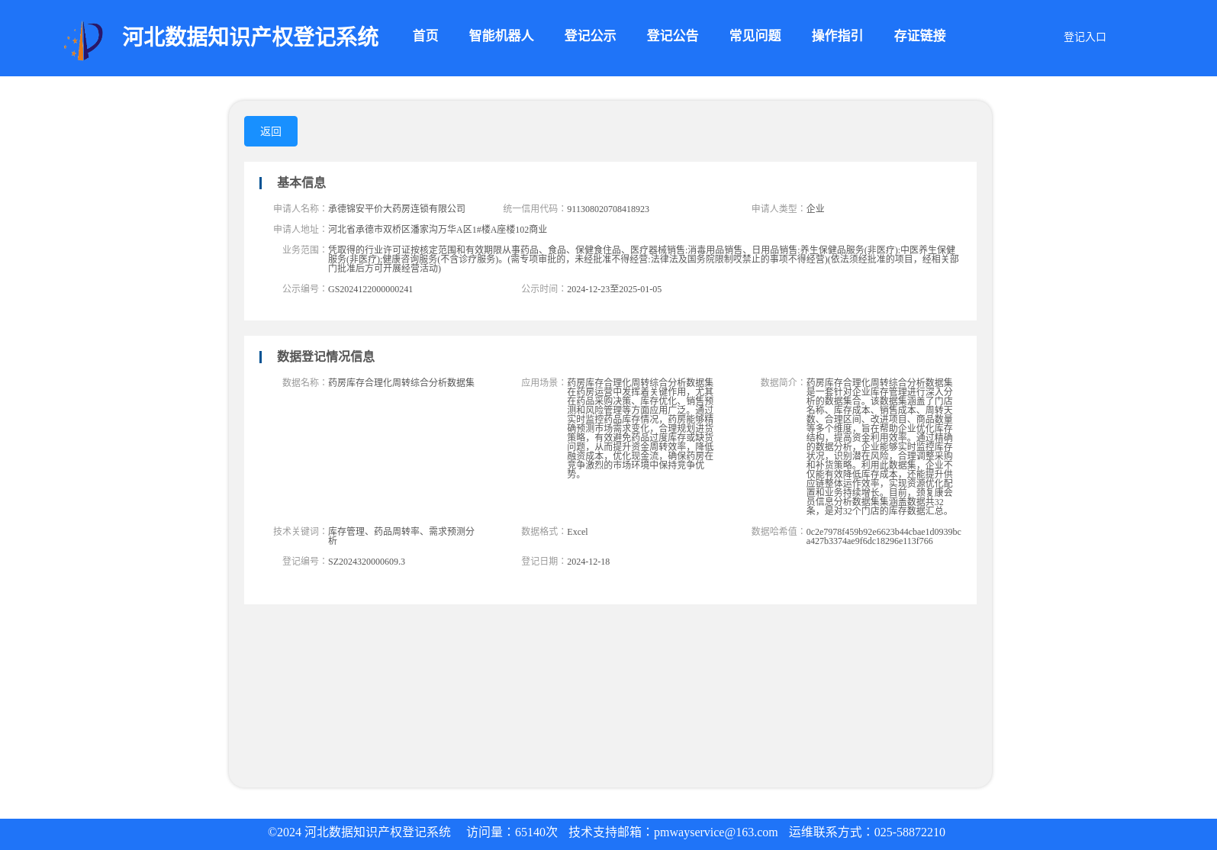1217x850 pixels.
Task: Open 常见问题 menu item
Action: (755, 36)
